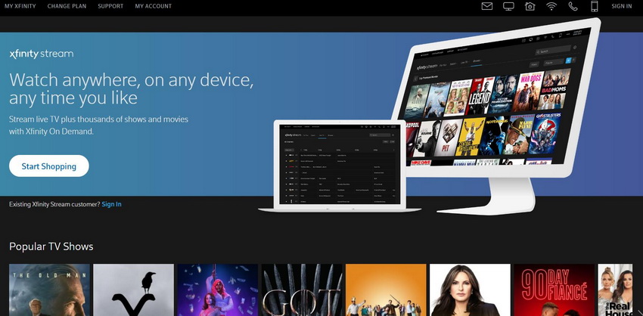Click Sign In link for existing customers
Viewport: 643px width, 316px height.
coord(111,204)
